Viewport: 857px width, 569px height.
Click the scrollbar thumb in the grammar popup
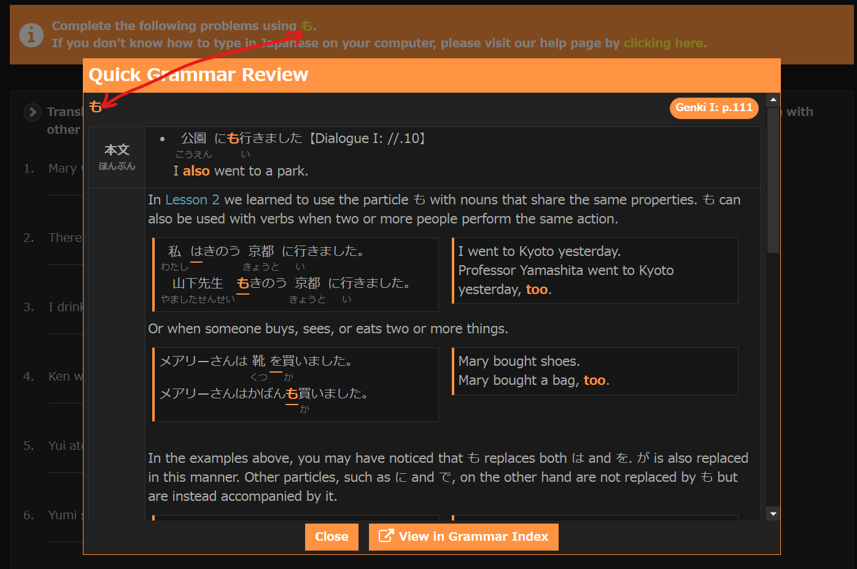click(773, 178)
